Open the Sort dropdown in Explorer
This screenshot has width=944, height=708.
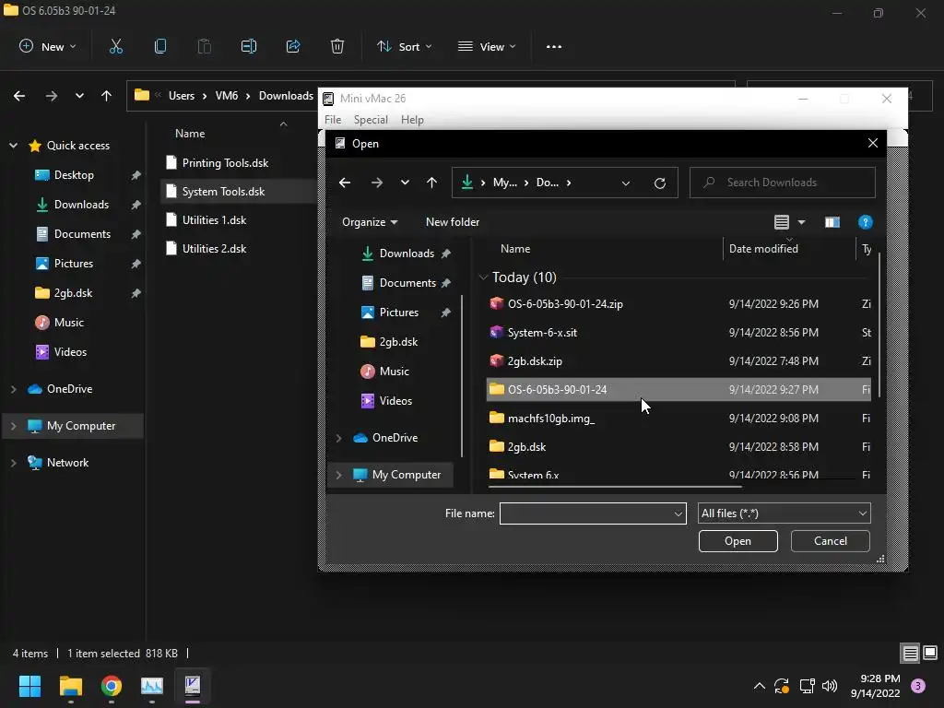click(x=404, y=46)
